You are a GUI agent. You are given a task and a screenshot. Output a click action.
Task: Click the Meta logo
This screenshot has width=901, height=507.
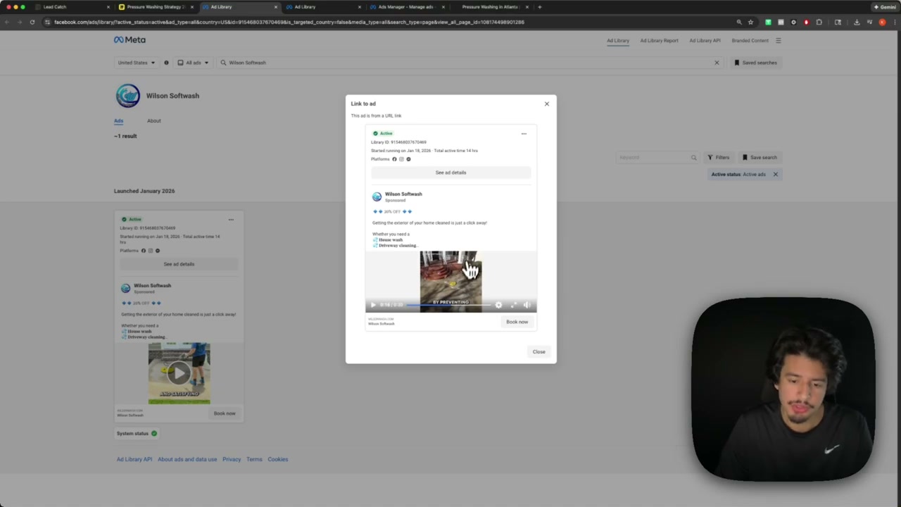pos(130,40)
